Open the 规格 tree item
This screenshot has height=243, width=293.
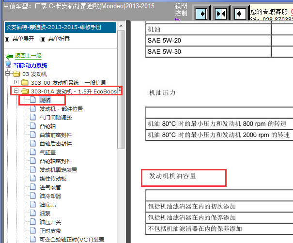click(45, 100)
